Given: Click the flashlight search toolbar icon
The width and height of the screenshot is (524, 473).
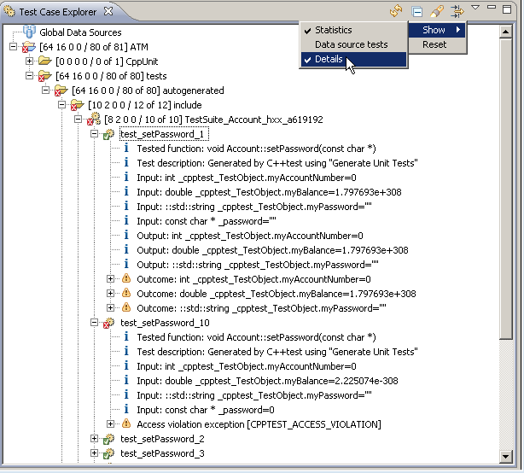Looking at the screenshot, I should pos(437,11).
